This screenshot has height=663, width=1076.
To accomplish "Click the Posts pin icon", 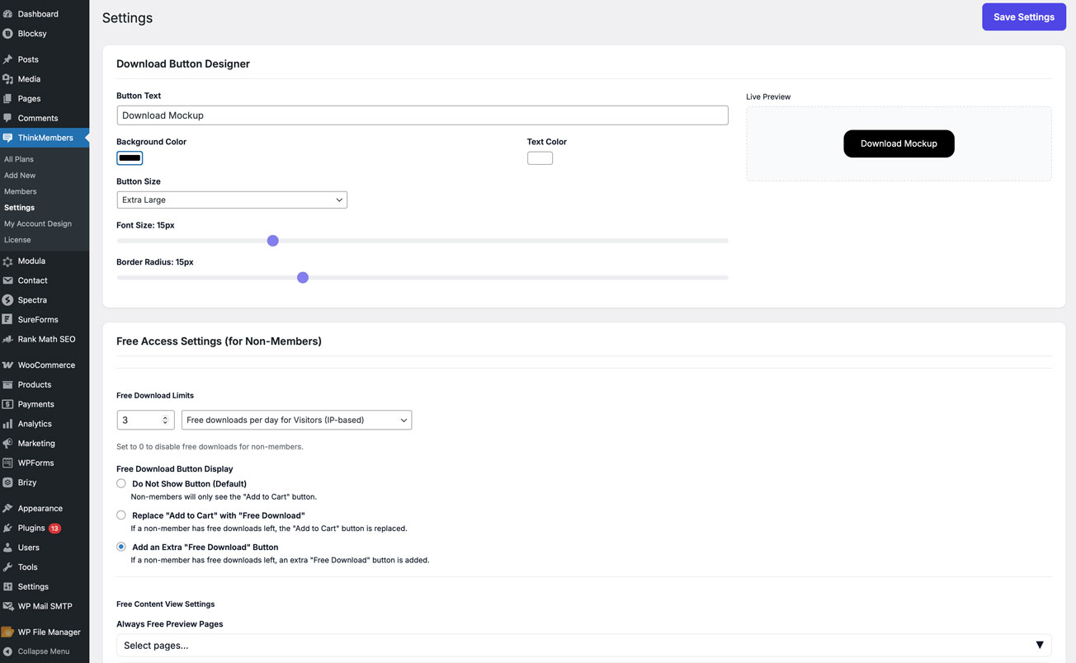I will 7,59.
